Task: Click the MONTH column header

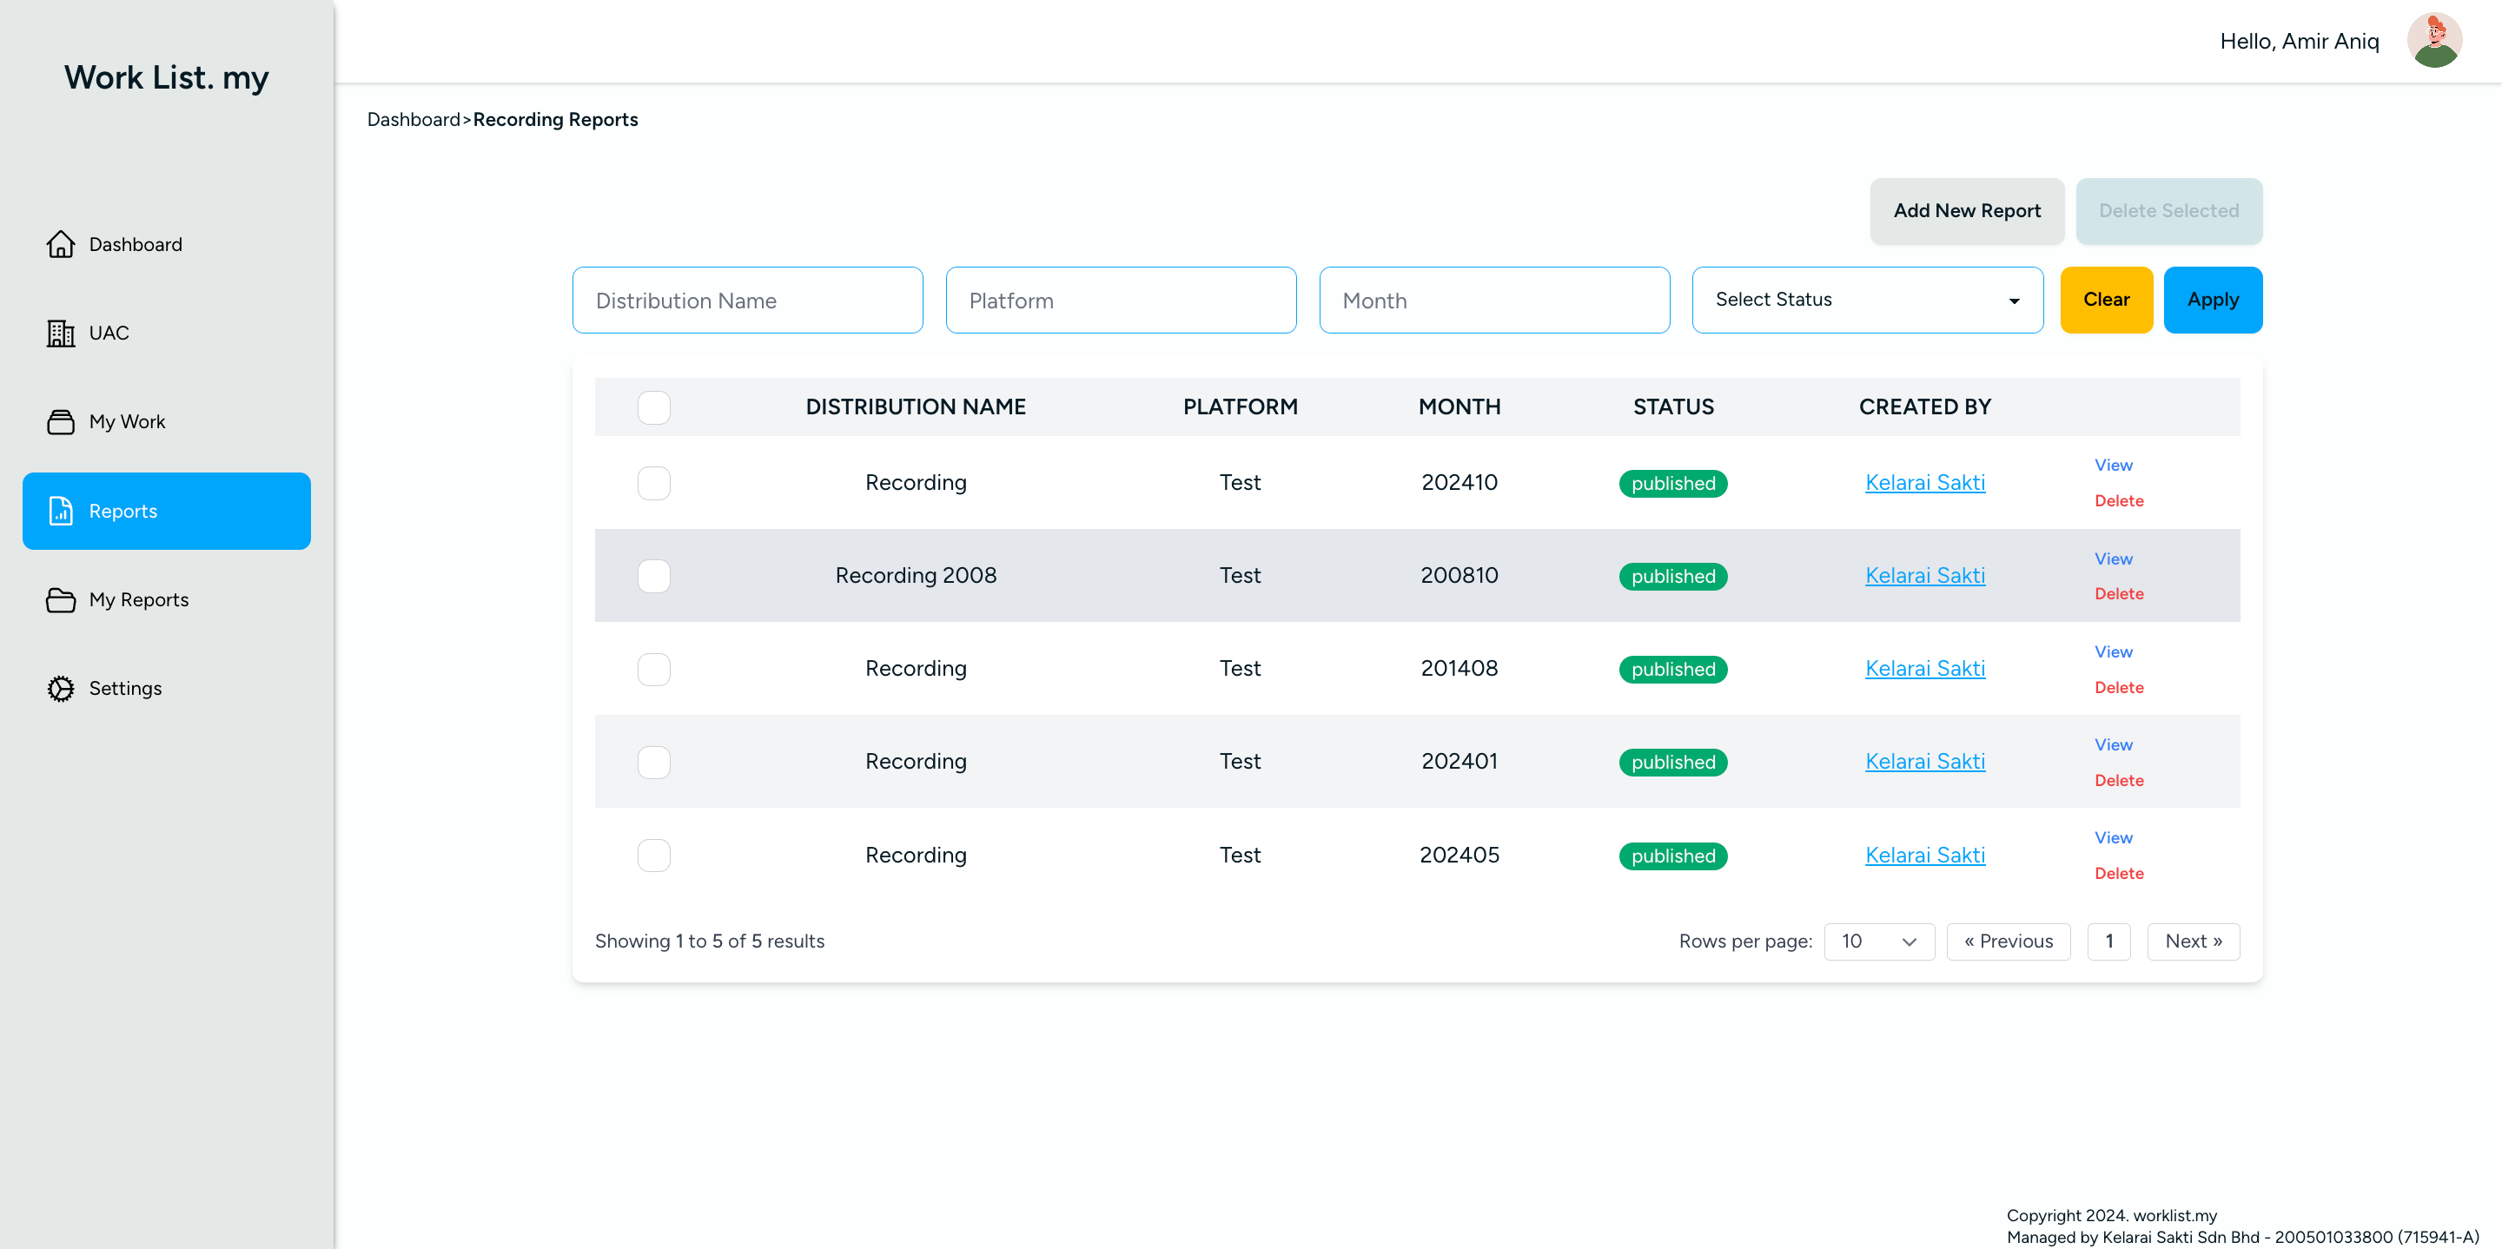Action: (x=1459, y=407)
